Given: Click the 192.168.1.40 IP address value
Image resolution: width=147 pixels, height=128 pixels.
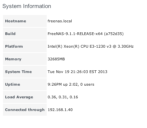Looking at the screenshot, I should coord(60,110).
